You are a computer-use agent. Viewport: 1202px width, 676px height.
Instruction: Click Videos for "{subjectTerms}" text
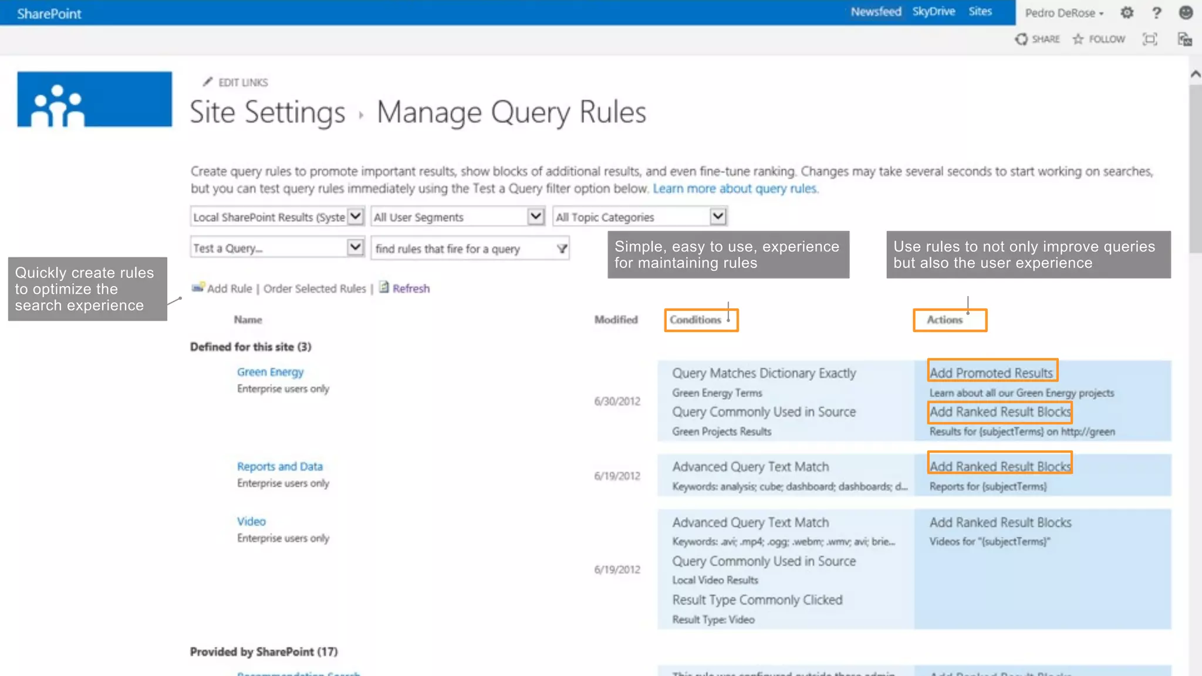click(990, 541)
